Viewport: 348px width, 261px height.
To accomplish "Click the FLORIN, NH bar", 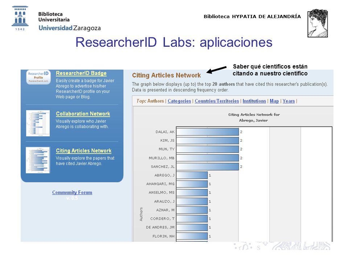I will (192, 236).
